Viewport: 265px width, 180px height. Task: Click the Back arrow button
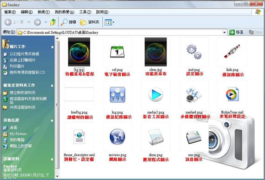pyautogui.click(x=8, y=22)
